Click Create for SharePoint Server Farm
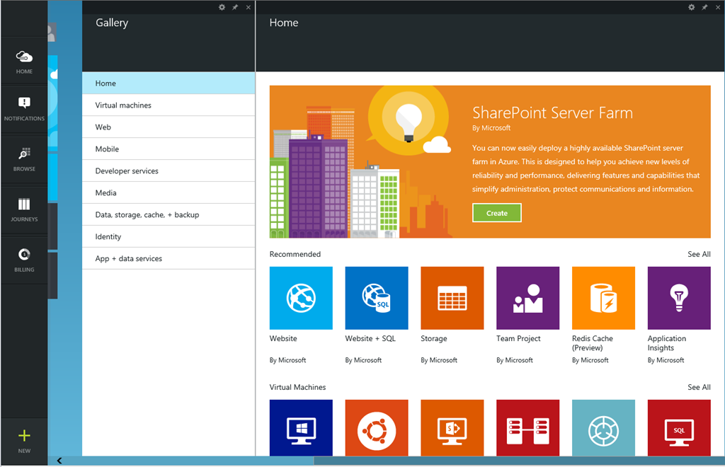 [496, 213]
